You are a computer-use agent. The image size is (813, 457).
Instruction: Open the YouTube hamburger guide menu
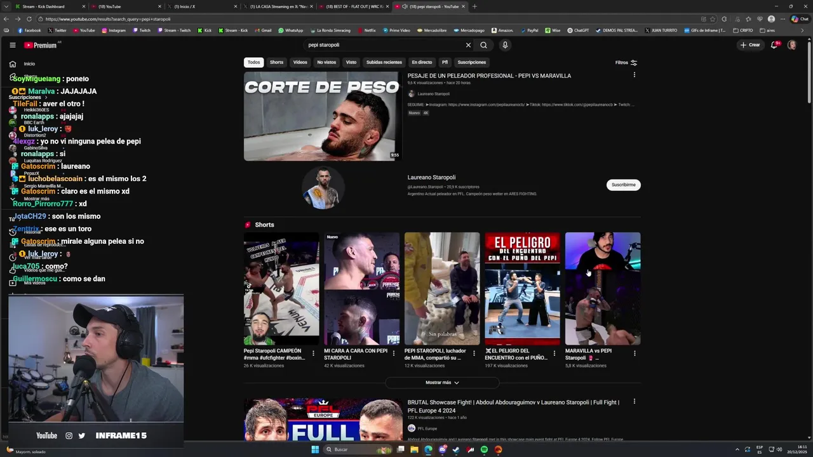tap(12, 45)
